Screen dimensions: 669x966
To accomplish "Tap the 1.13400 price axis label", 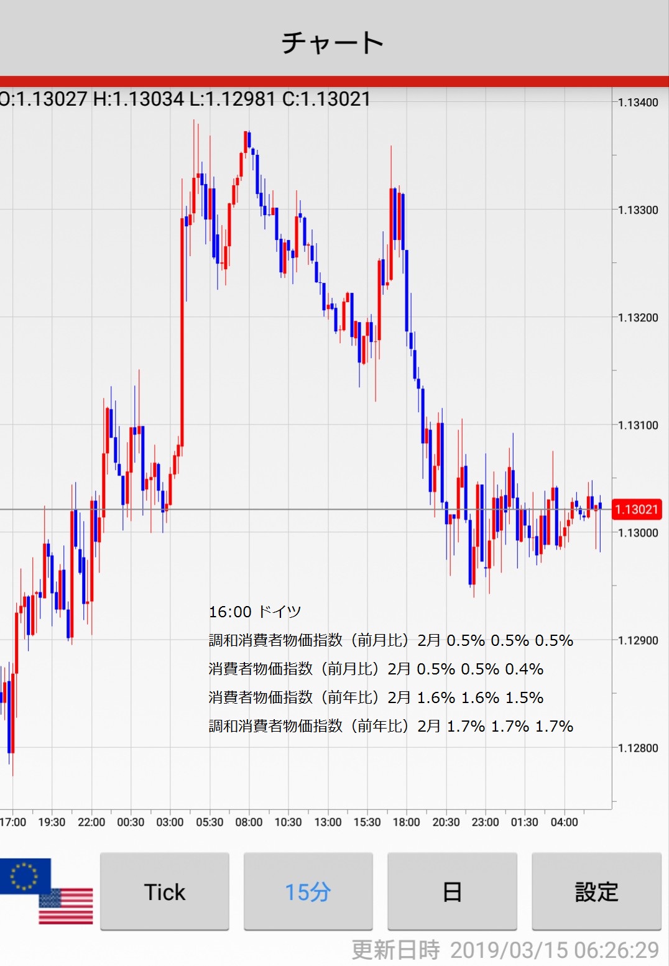I will point(637,103).
